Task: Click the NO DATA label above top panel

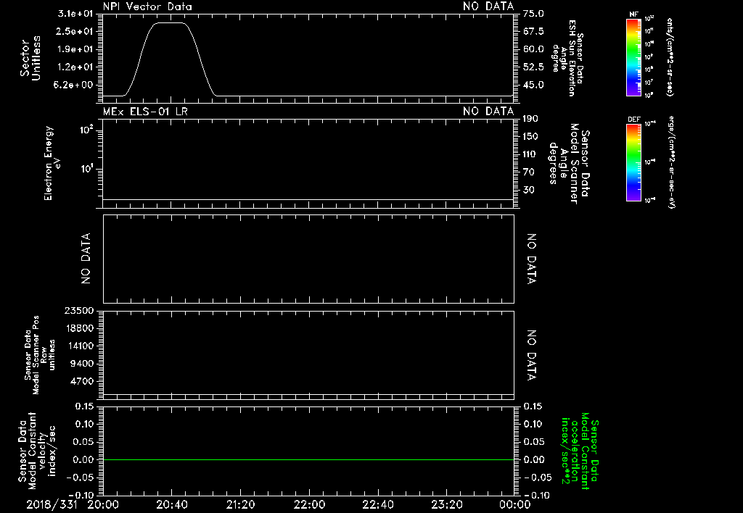Action: (x=488, y=7)
